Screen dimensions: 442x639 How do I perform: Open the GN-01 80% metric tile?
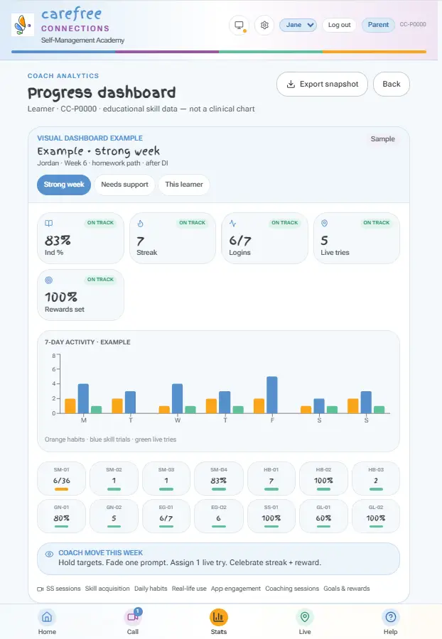62,516
